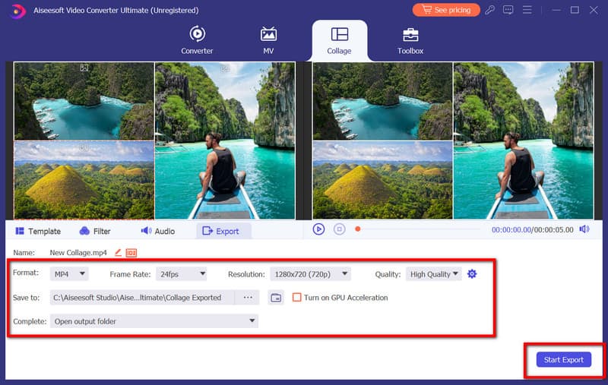The height and width of the screenshot is (385, 608).
Task: Click the red ID3 tag icon
Action: [x=131, y=252]
